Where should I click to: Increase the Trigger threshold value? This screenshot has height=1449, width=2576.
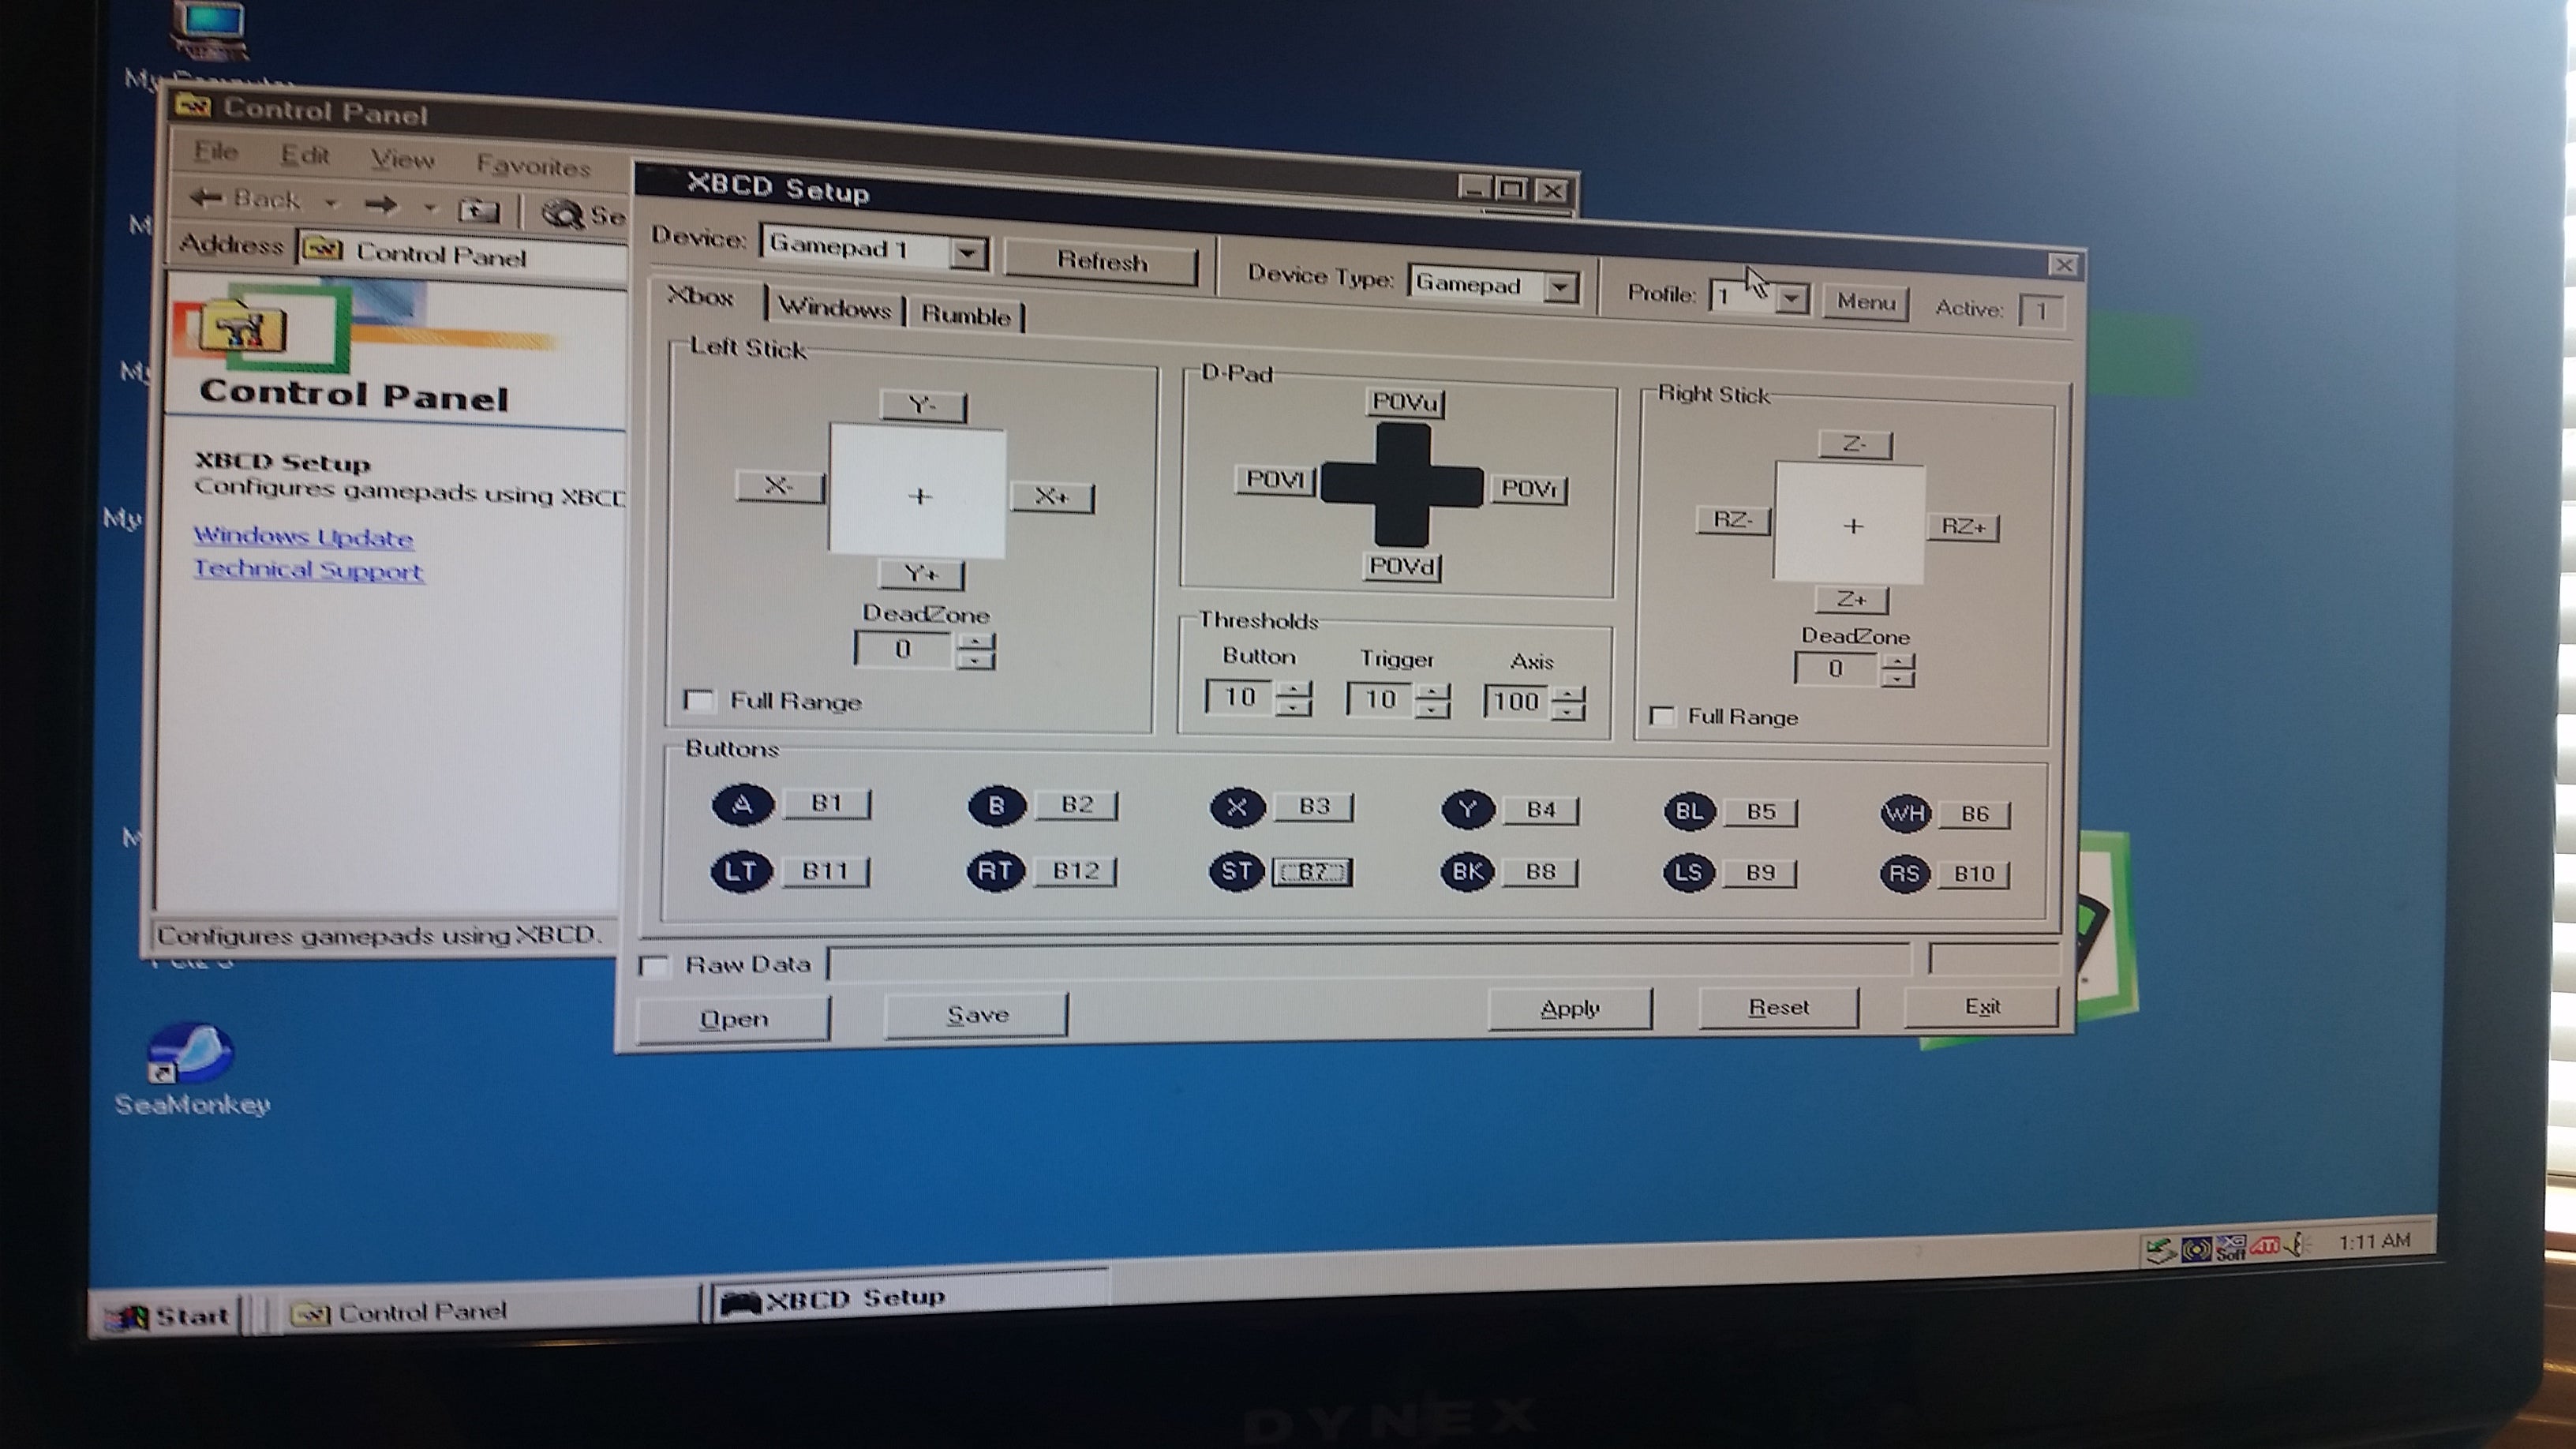click(1433, 691)
